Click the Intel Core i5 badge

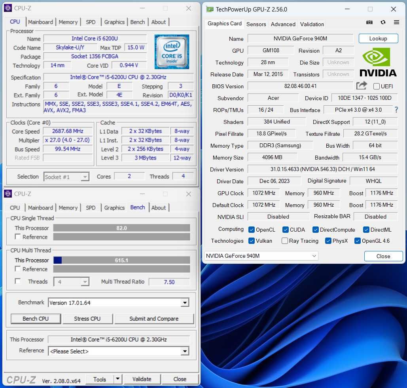point(172,52)
